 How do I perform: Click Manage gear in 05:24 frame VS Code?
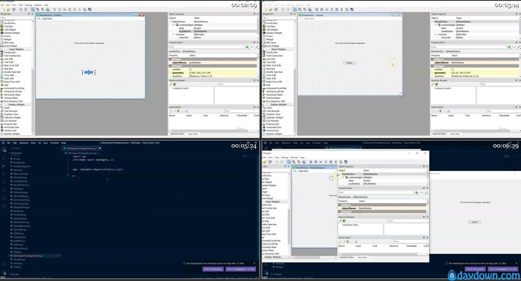[3, 273]
